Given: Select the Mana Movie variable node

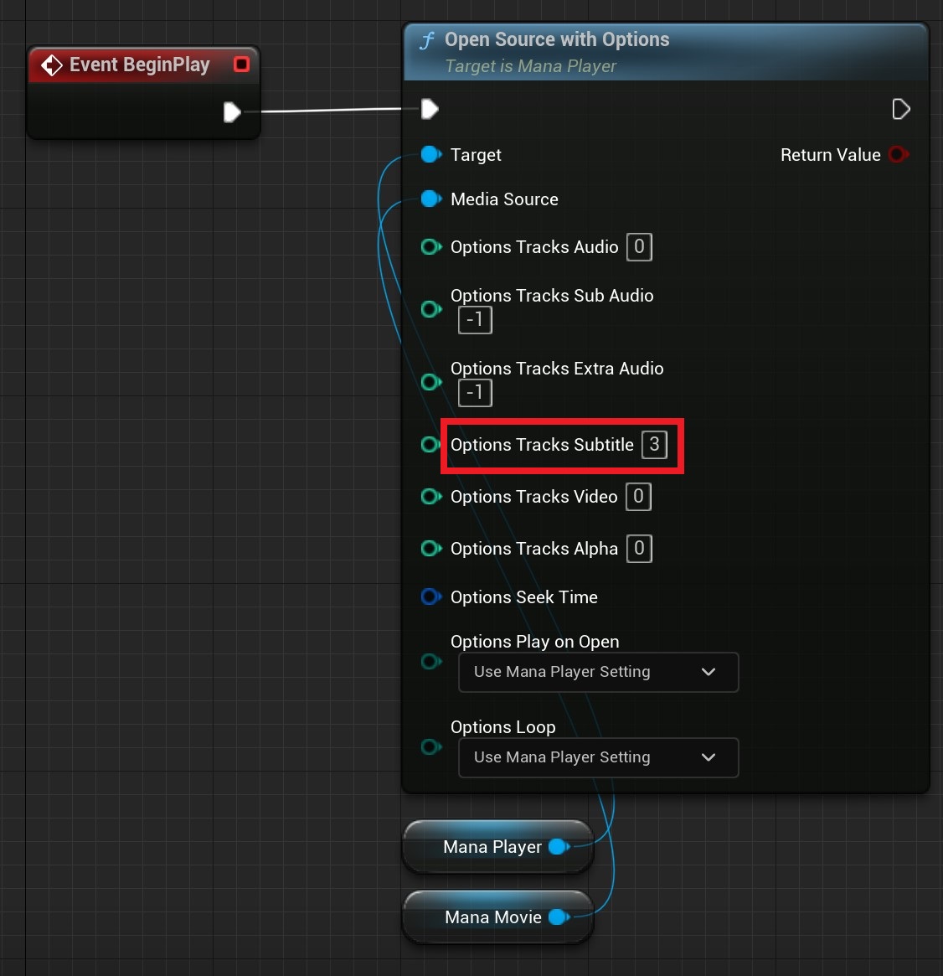Looking at the screenshot, I should click(497, 917).
